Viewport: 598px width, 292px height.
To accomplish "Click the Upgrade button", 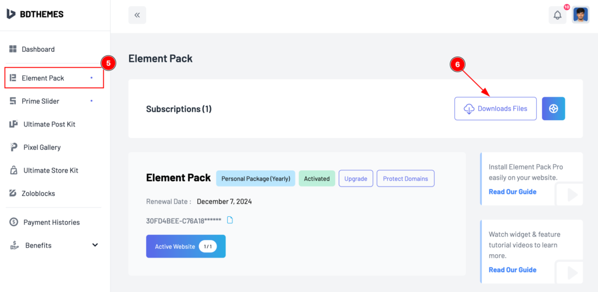I will point(356,178).
